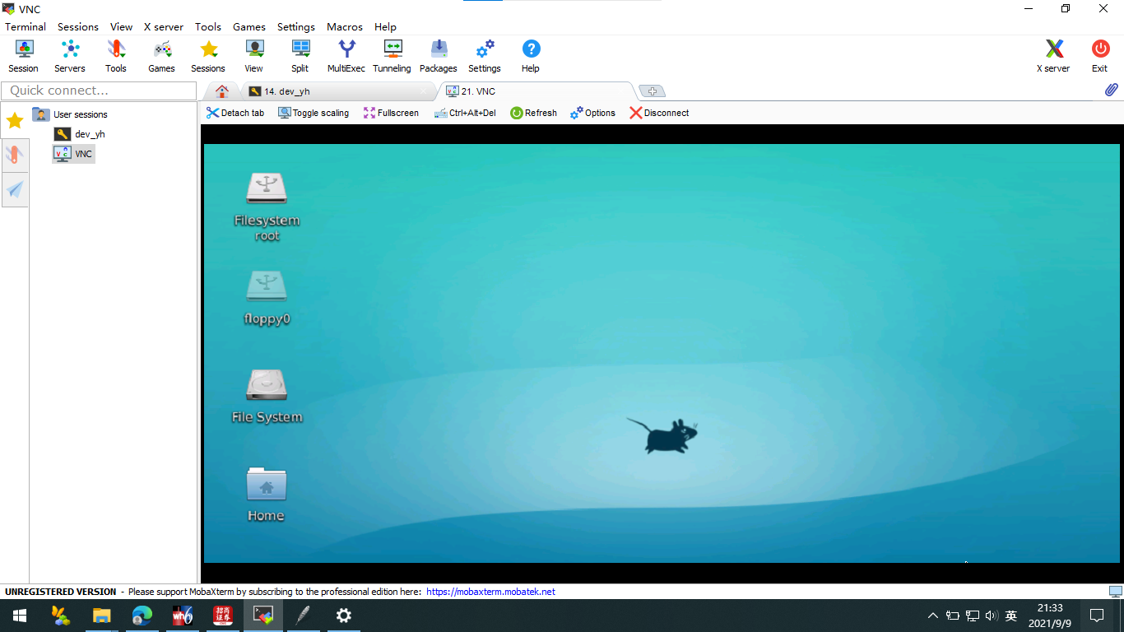Click the paperclip icon beside the tab bar

click(1111, 90)
